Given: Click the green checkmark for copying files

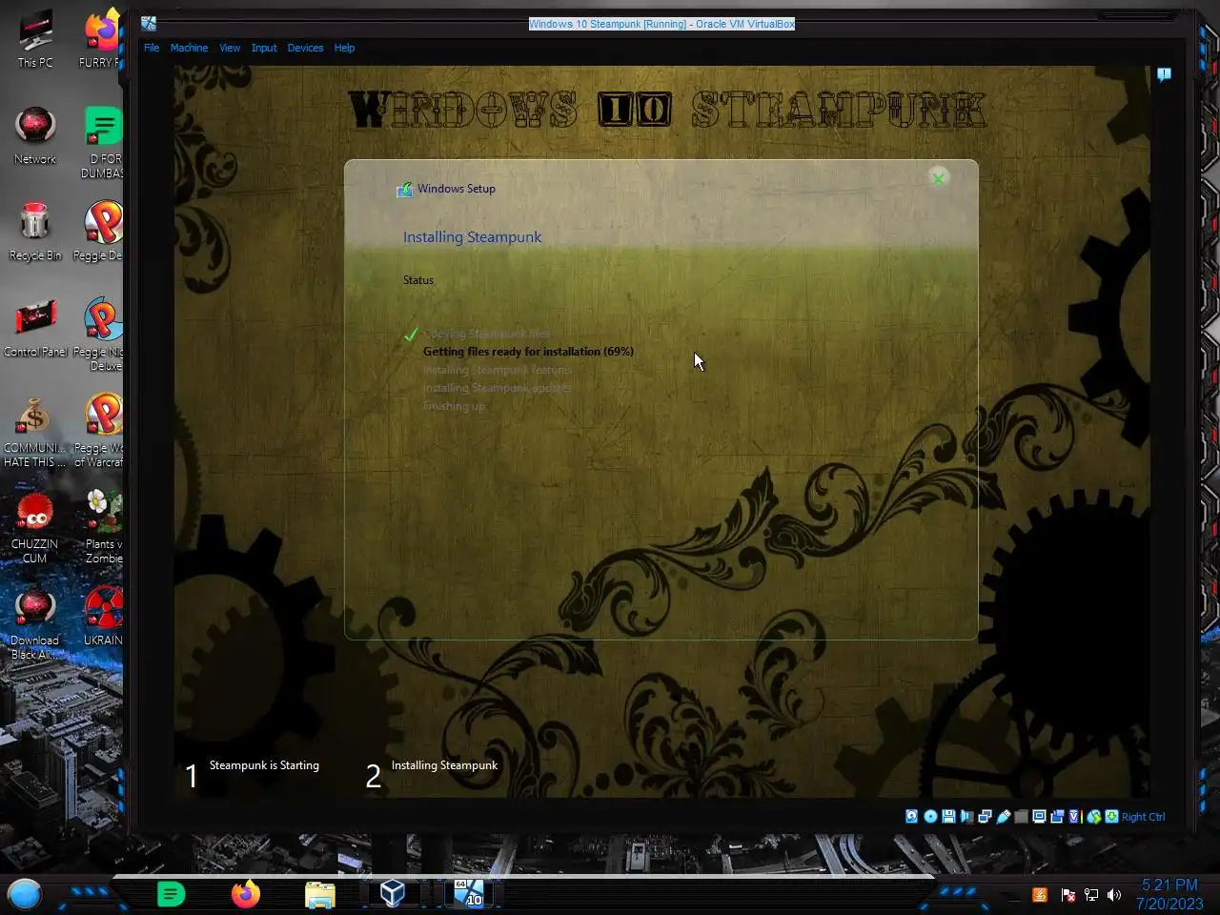Looking at the screenshot, I should pos(411,334).
